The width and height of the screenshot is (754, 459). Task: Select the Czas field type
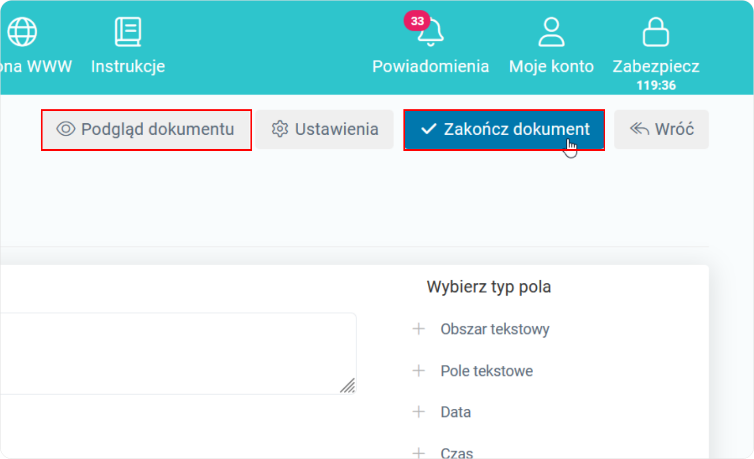[456, 453]
